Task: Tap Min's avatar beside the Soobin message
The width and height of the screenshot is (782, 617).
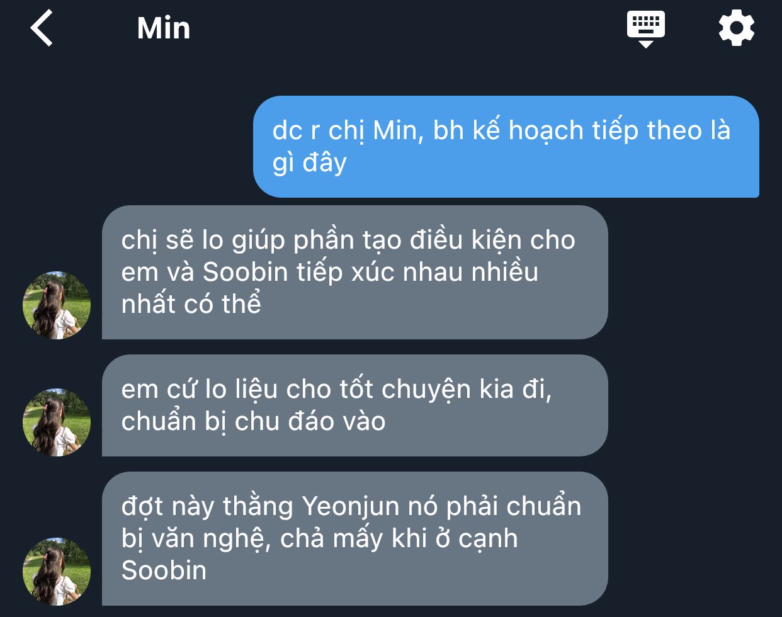Action: (x=57, y=305)
